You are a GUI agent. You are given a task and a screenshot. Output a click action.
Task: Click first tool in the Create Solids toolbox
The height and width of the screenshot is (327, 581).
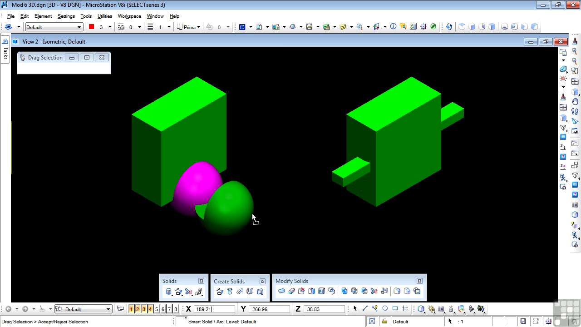pos(220,292)
